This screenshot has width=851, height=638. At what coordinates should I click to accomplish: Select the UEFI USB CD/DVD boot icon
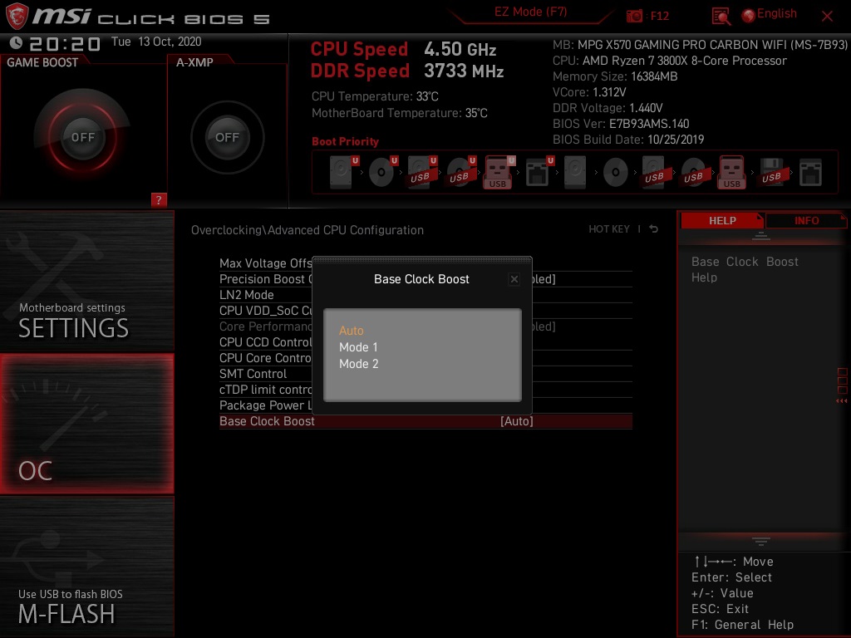pyautogui.click(x=460, y=172)
